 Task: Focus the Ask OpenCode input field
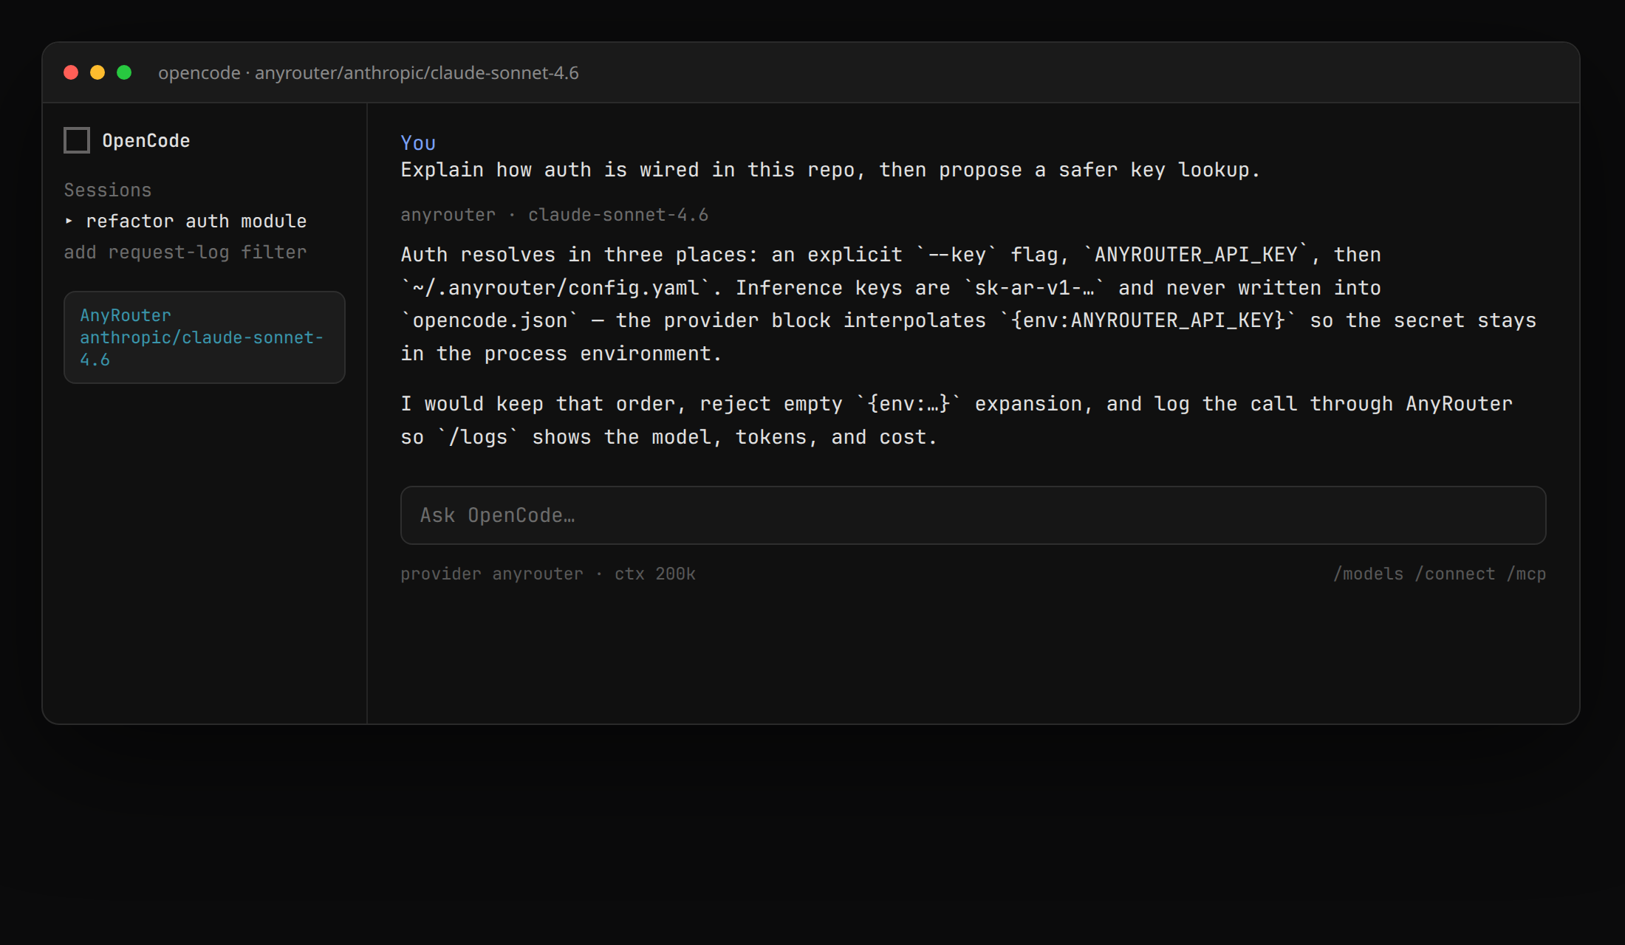point(973,515)
